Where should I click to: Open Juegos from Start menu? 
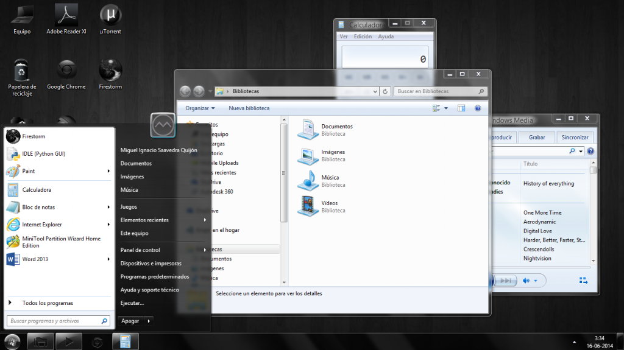click(129, 207)
